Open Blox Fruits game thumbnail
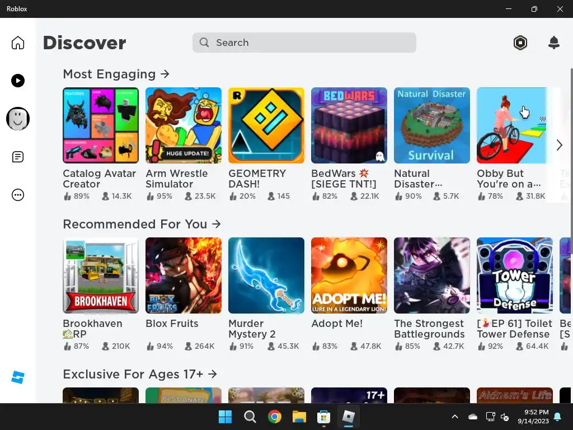573x430 pixels. coord(184,275)
